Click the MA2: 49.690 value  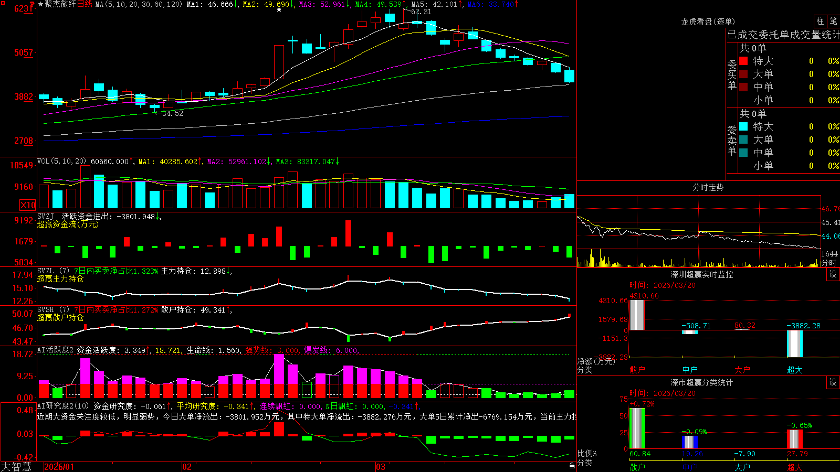click(266, 4)
